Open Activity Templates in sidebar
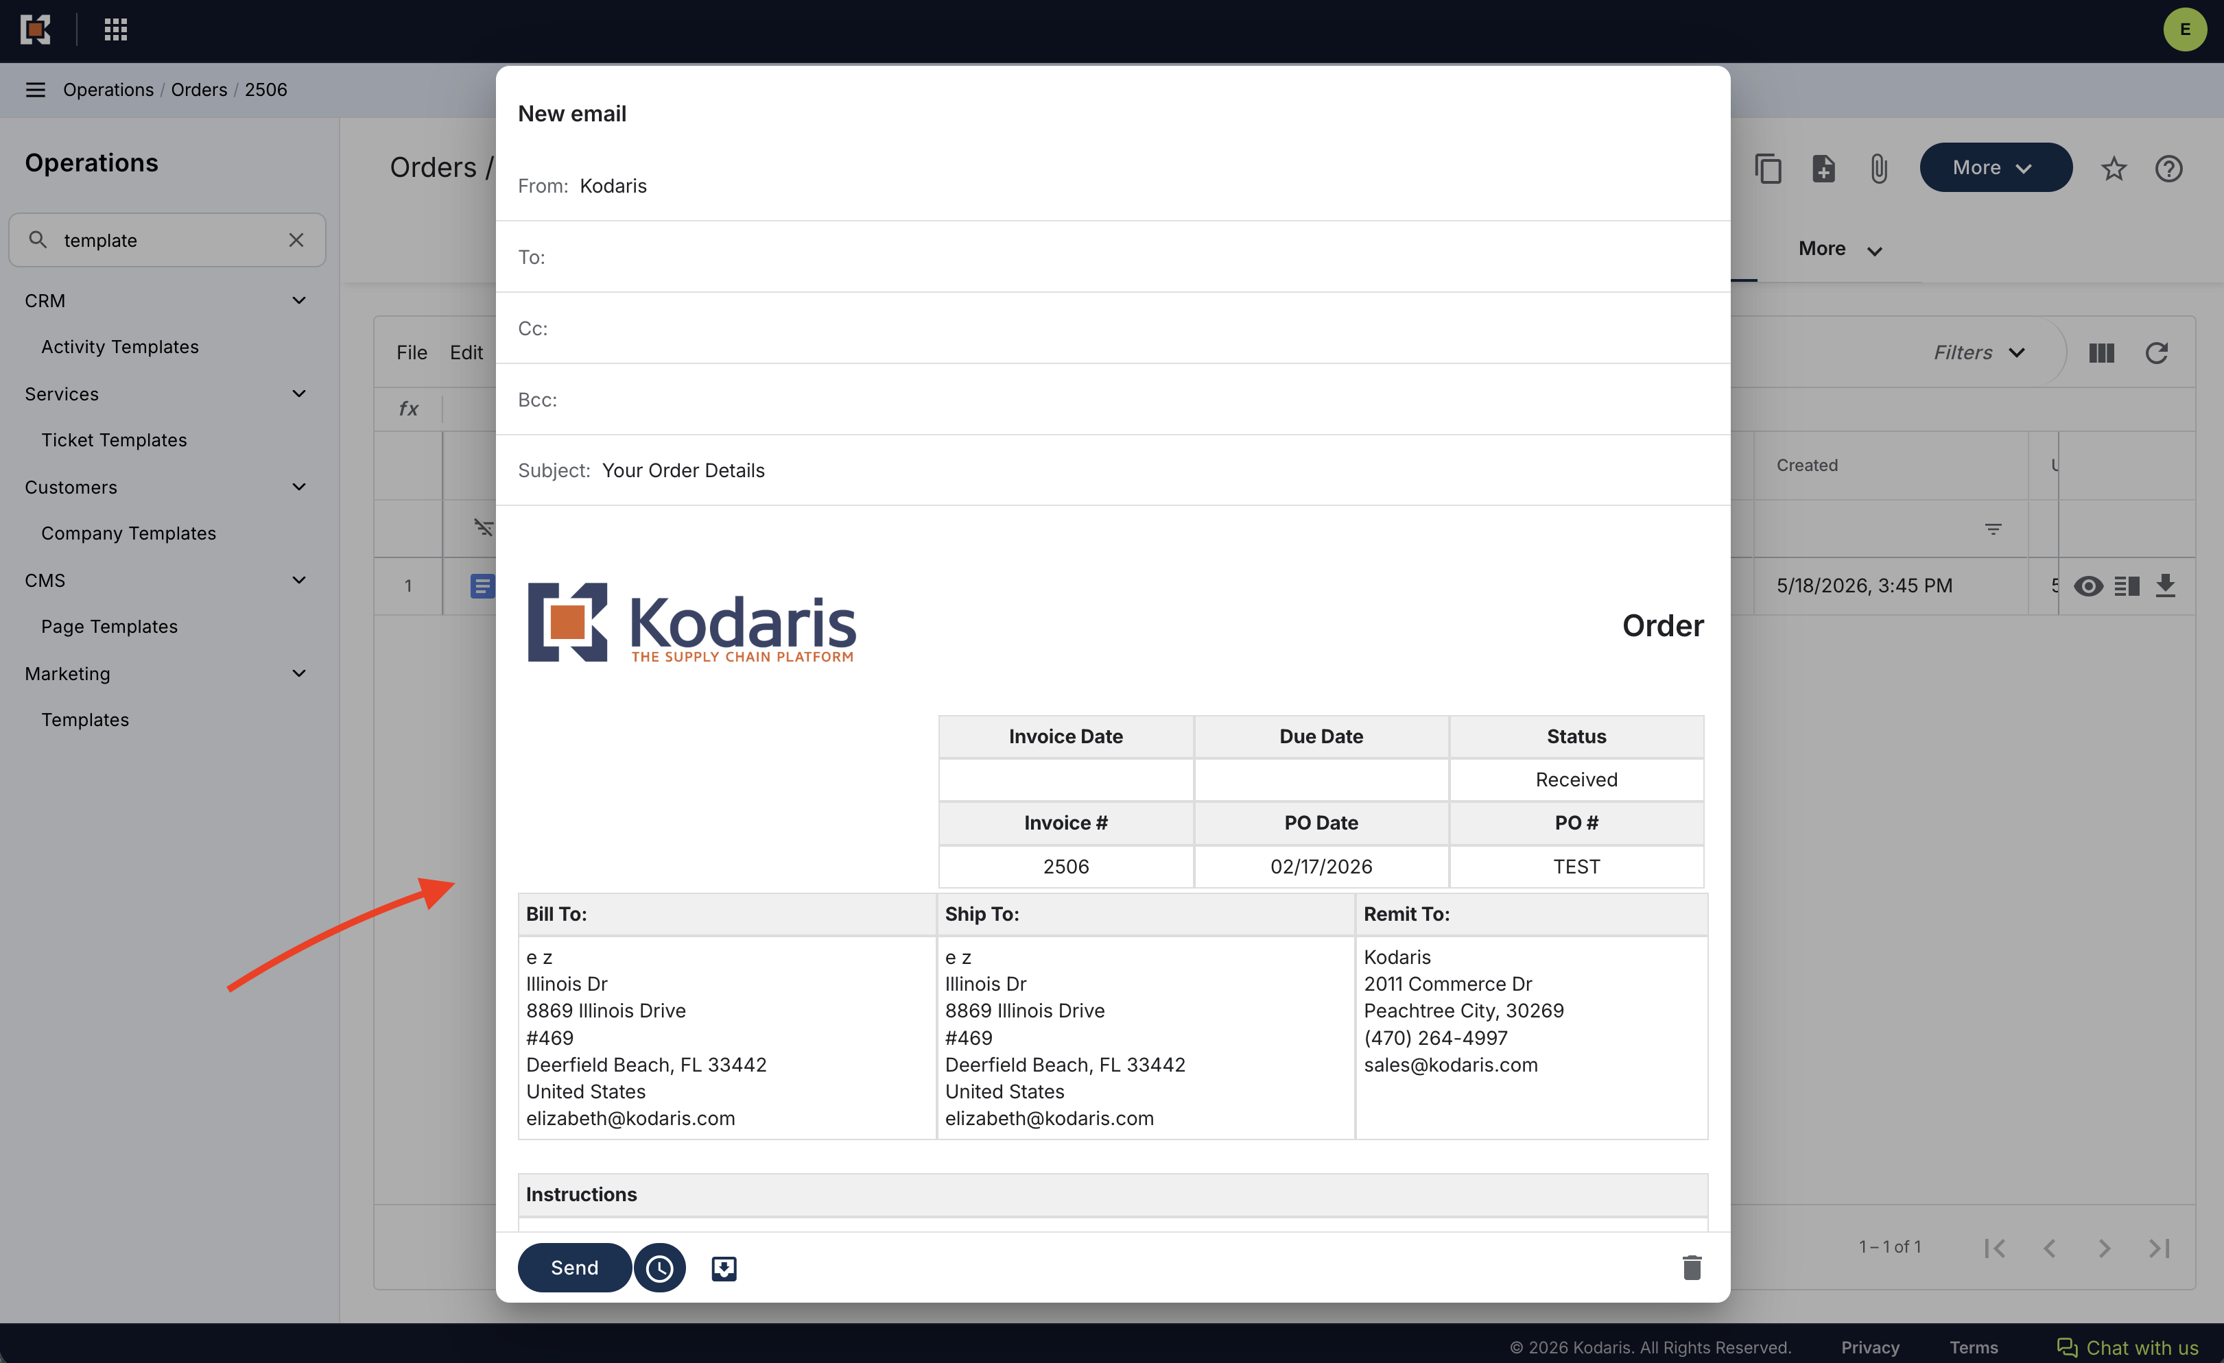The height and width of the screenshot is (1363, 2224). click(x=120, y=346)
